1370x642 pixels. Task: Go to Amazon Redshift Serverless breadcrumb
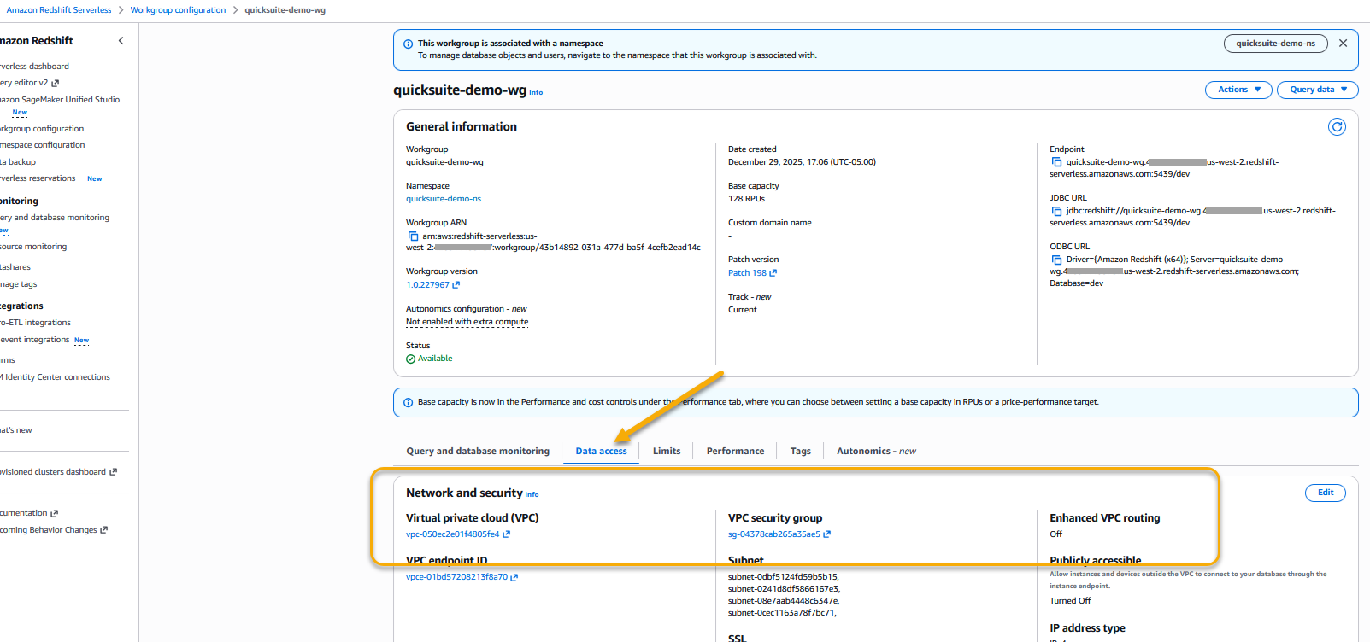point(59,10)
